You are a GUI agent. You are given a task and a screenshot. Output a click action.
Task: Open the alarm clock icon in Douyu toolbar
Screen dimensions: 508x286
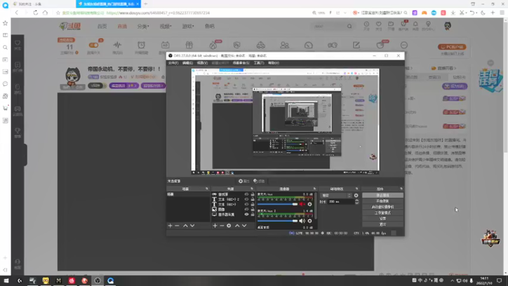tap(141, 45)
